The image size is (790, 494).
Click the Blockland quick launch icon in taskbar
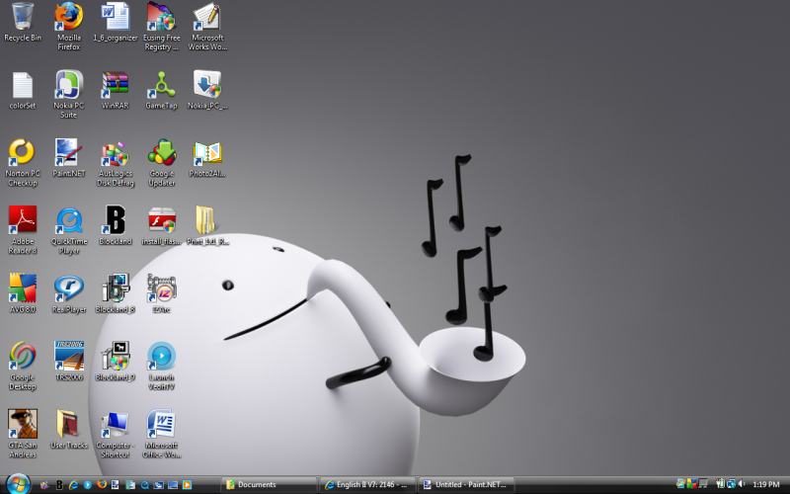point(59,485)
